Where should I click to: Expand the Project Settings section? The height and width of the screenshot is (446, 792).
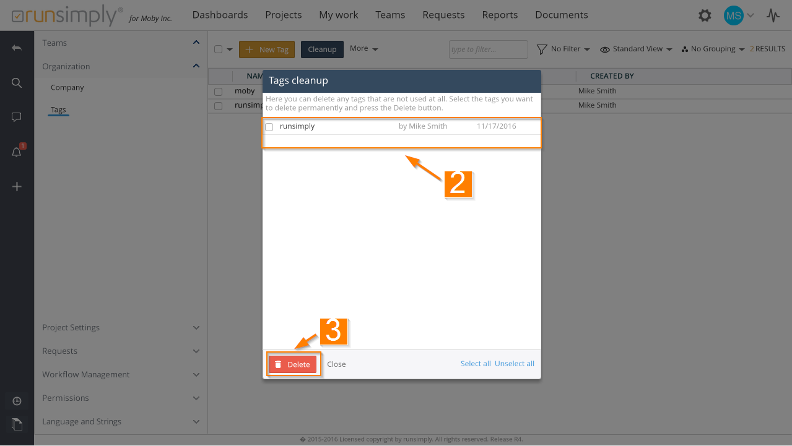point(121,327)
